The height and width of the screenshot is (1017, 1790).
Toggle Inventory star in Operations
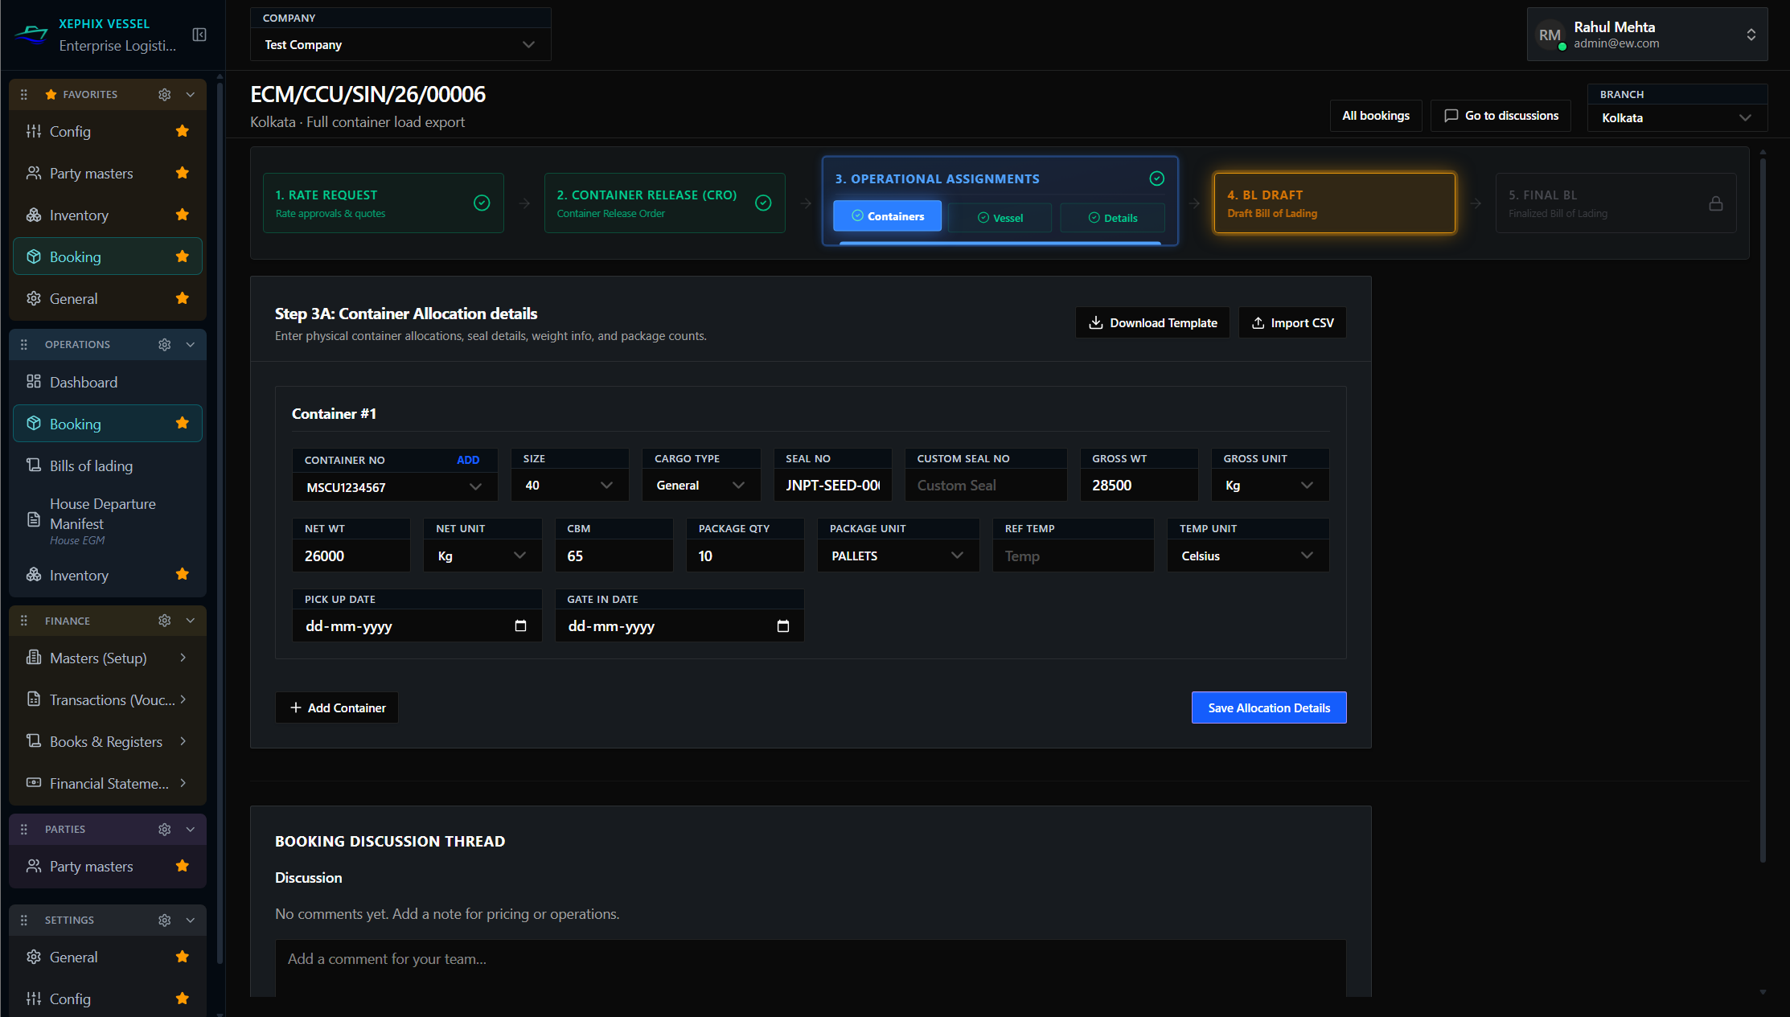(183, 574)
